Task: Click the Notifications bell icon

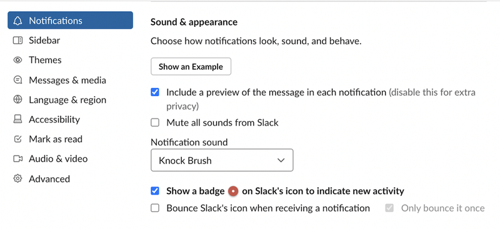Action: 18,21
